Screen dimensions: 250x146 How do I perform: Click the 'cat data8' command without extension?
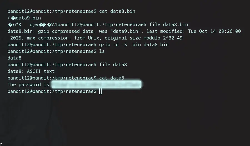click(112, 78)
